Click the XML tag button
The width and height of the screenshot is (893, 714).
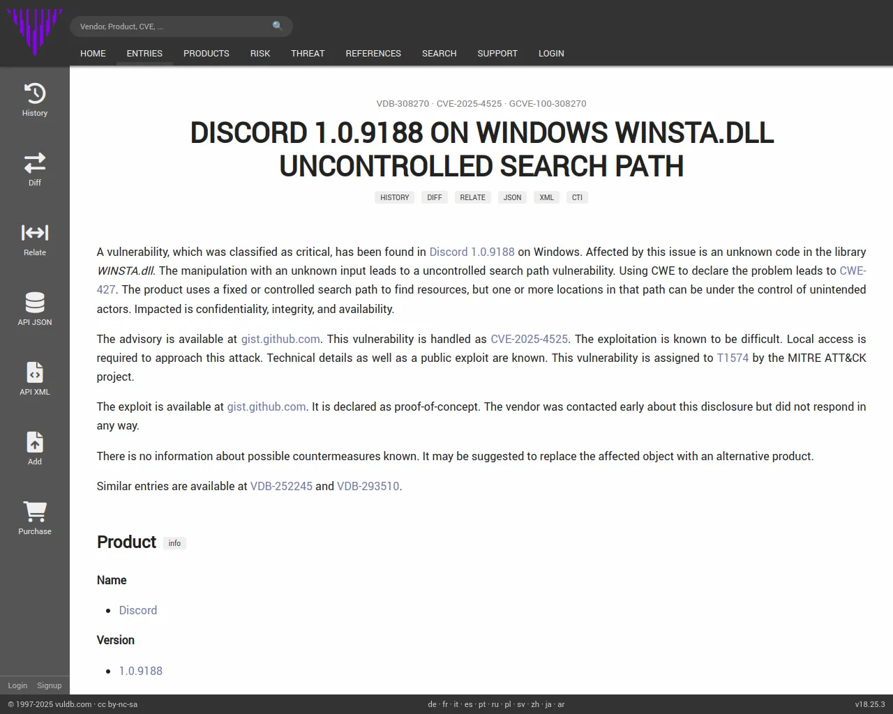coord(546,197)
